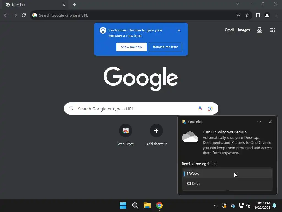Open Windows taskbar search

pos(135,205)
